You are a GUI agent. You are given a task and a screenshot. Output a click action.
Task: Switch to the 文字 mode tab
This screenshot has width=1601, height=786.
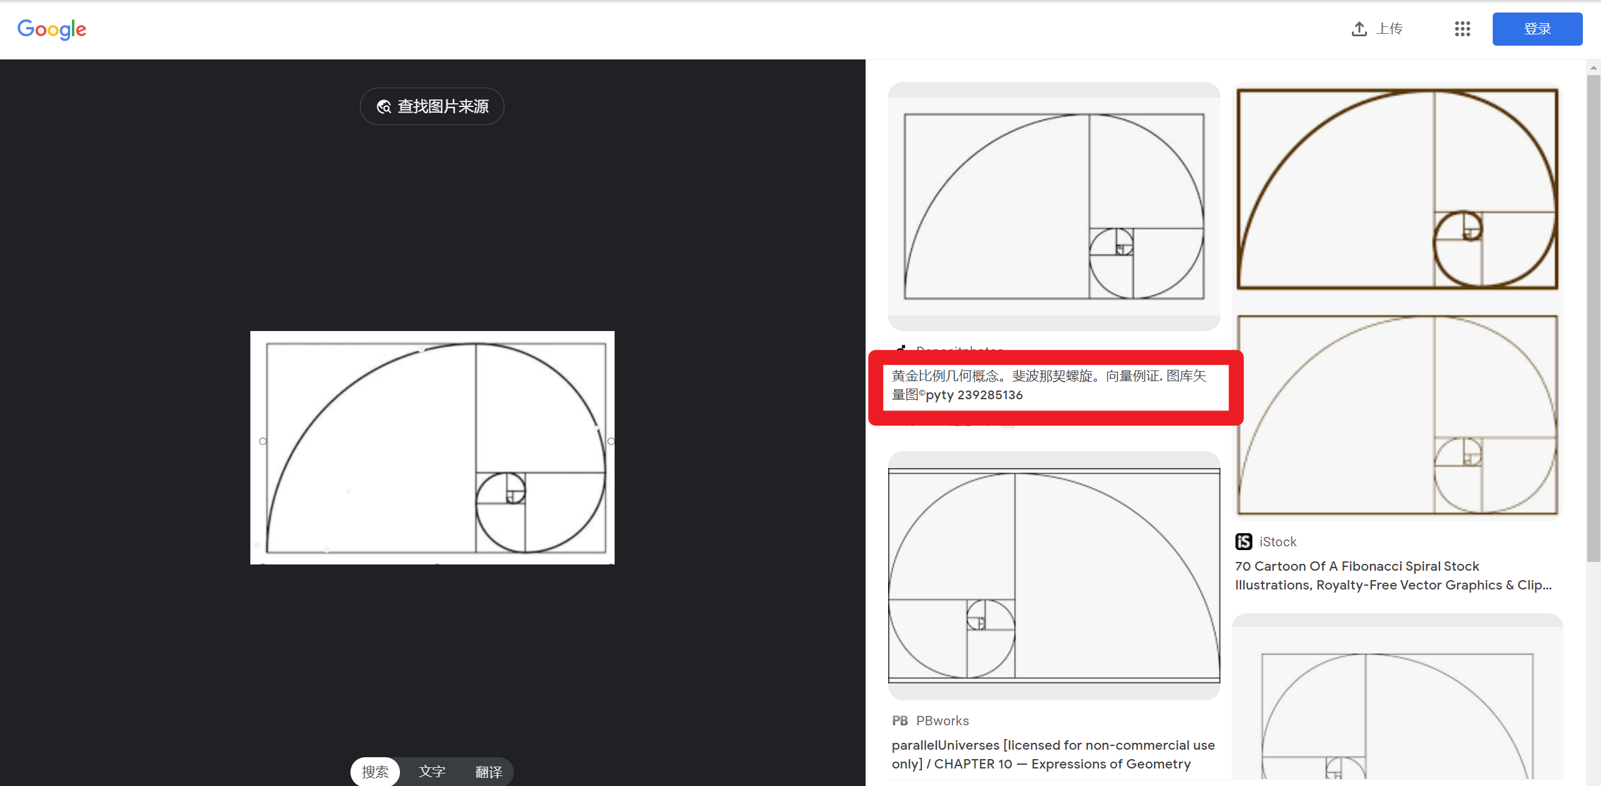(x=432, y=772)
